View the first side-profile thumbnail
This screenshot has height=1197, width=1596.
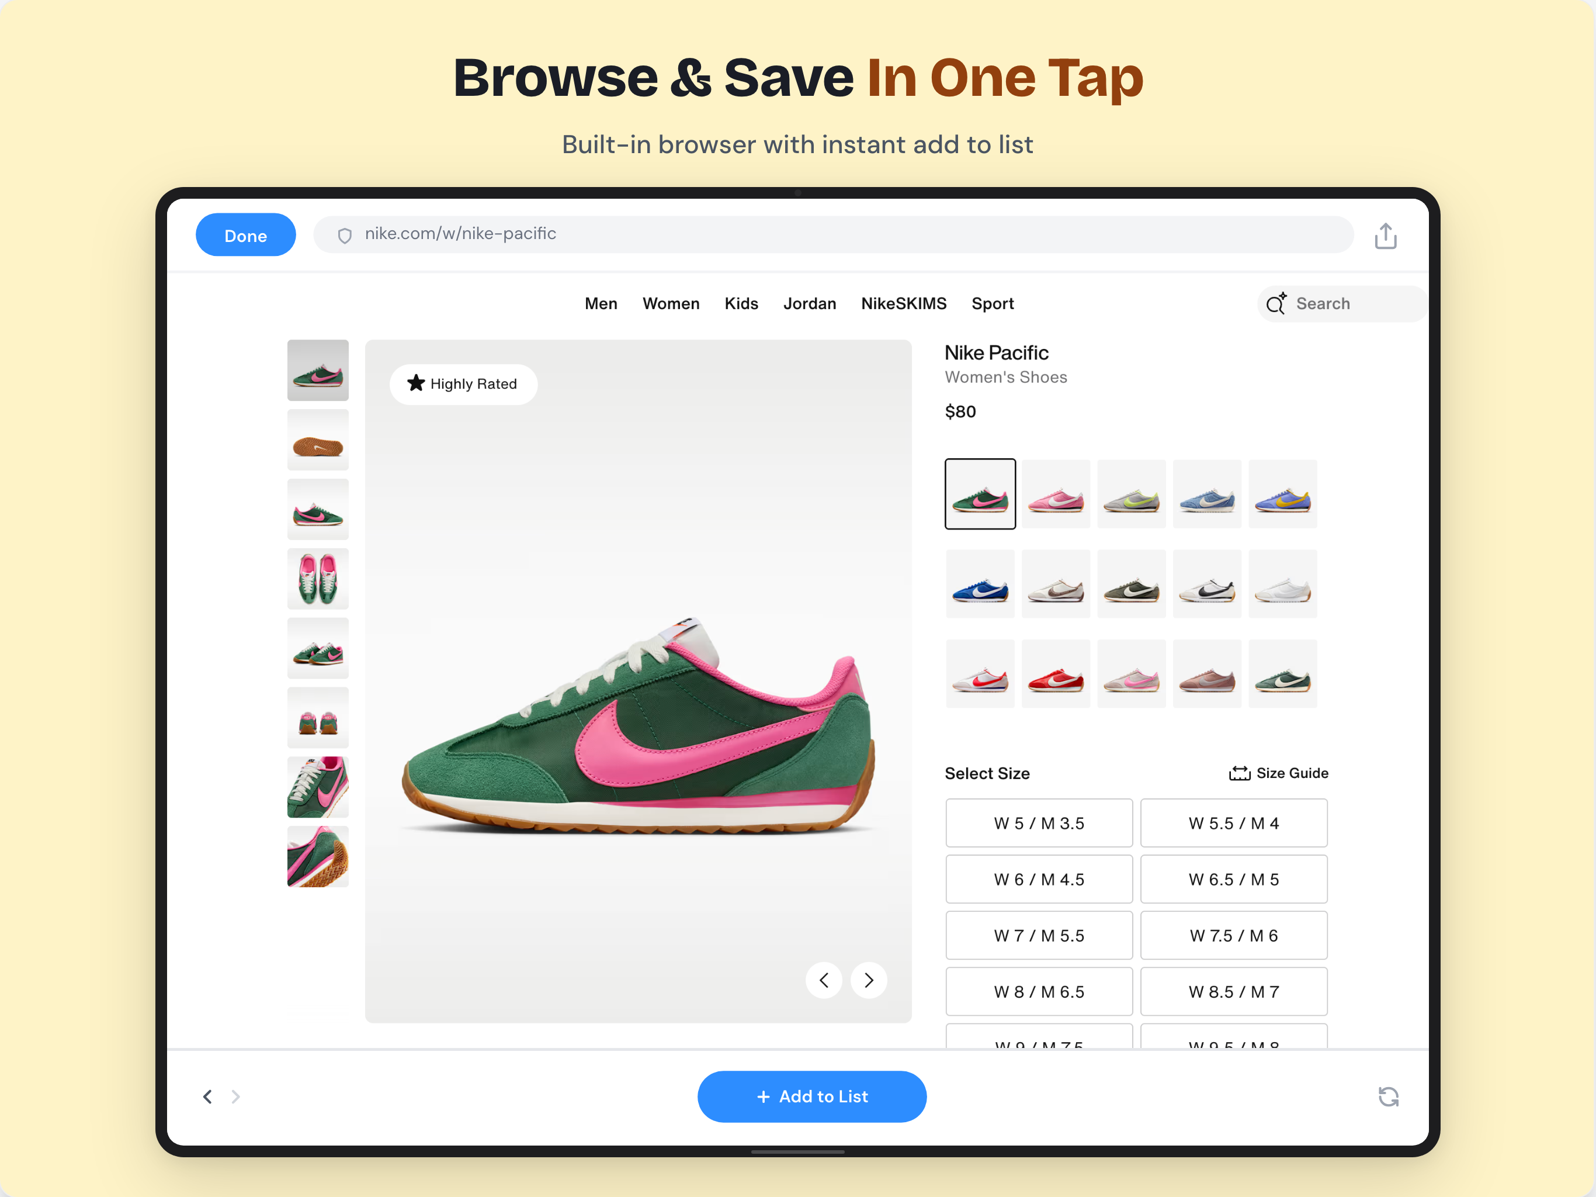[317, 371]
